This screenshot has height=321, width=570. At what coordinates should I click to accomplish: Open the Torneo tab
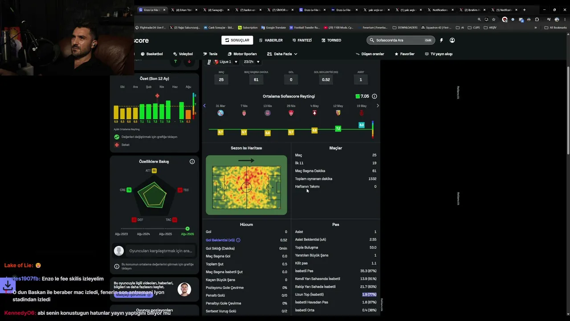[331, 40]
